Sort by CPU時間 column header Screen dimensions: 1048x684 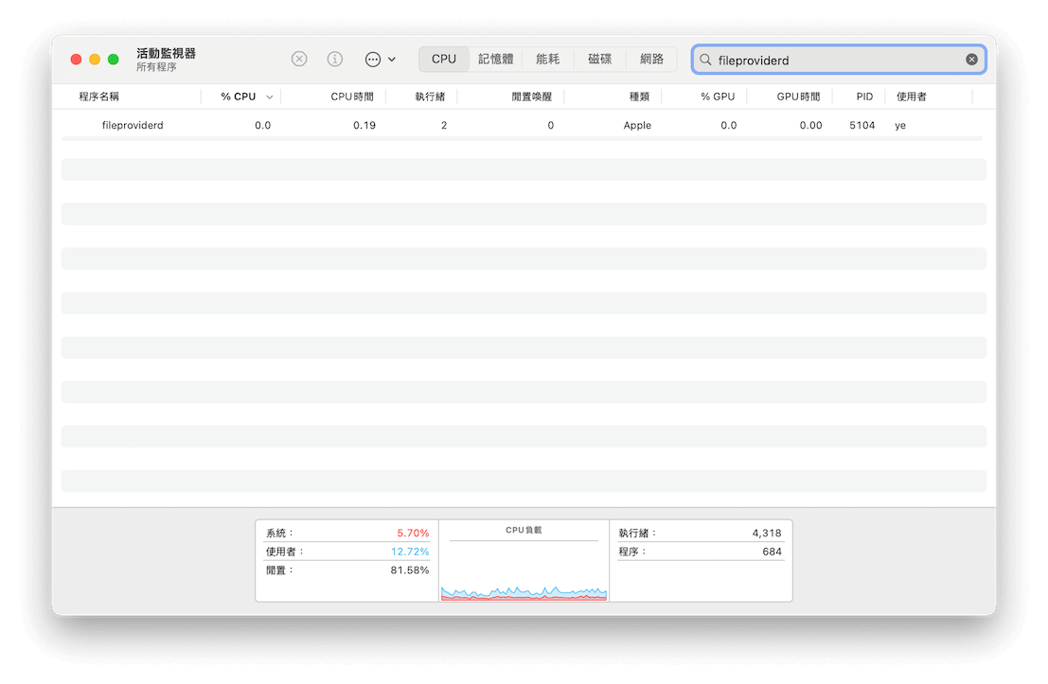coord(352,96)
